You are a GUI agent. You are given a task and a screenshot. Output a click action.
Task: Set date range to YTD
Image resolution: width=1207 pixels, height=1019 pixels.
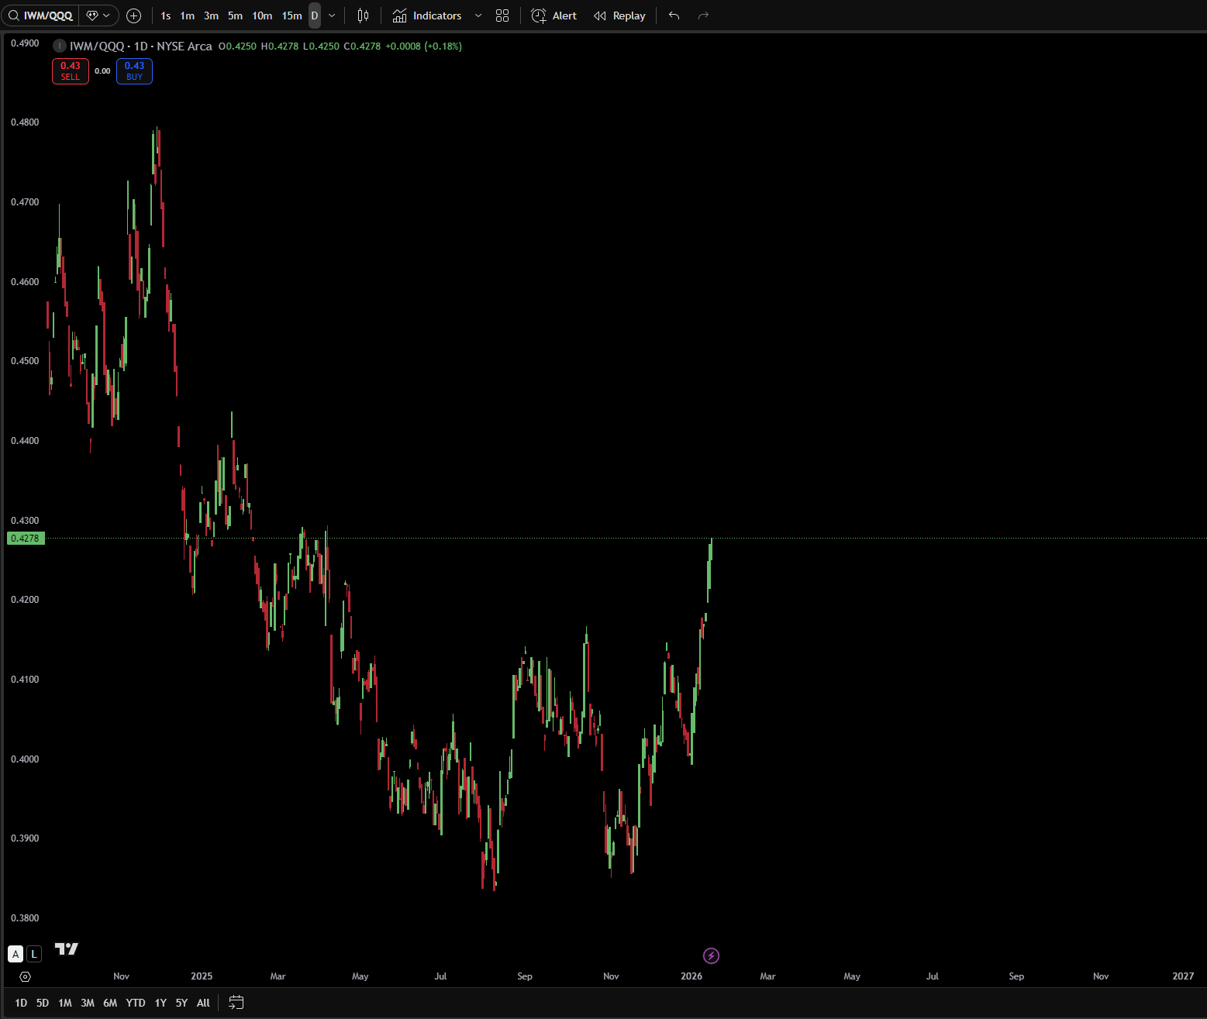(x=136, y=1003)
